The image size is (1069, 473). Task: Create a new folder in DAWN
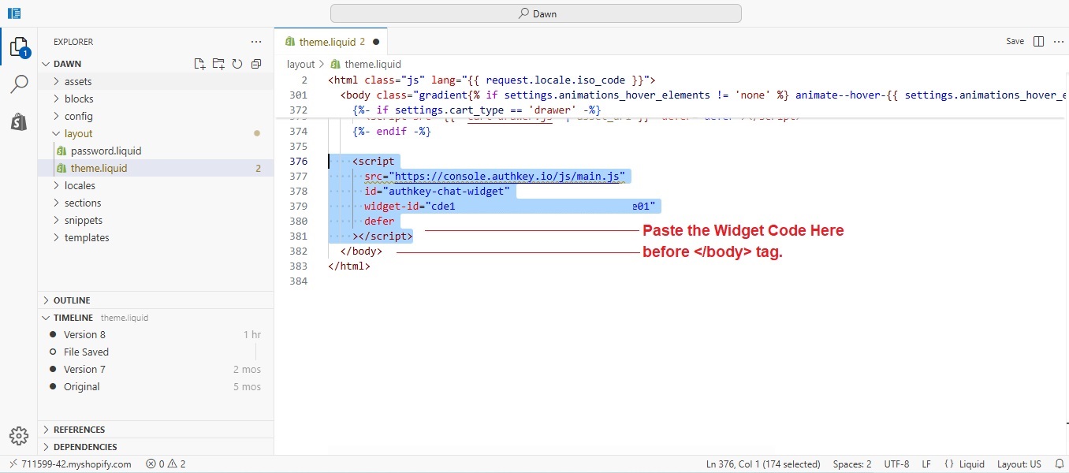point(218,64)
